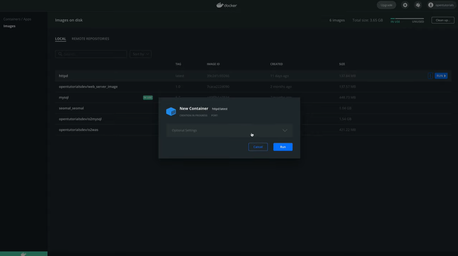This screenshot has height=256, width=458.
Task: Click the whale icon in bottom-left bar
Action: [x=24, y=254]
